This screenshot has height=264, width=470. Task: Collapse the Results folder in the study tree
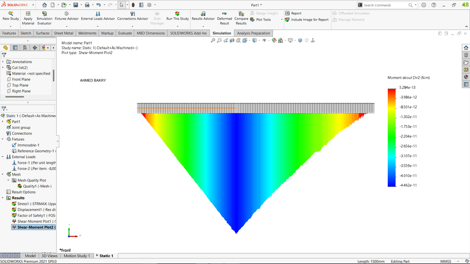[x=3, y=198]
